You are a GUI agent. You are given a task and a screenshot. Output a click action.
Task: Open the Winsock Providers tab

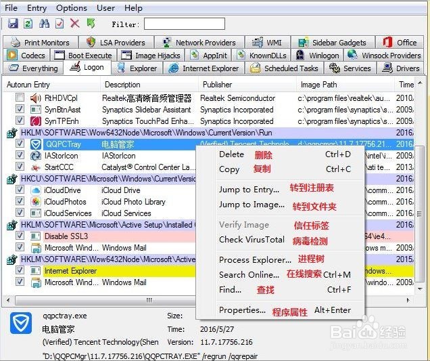(384, 56)
